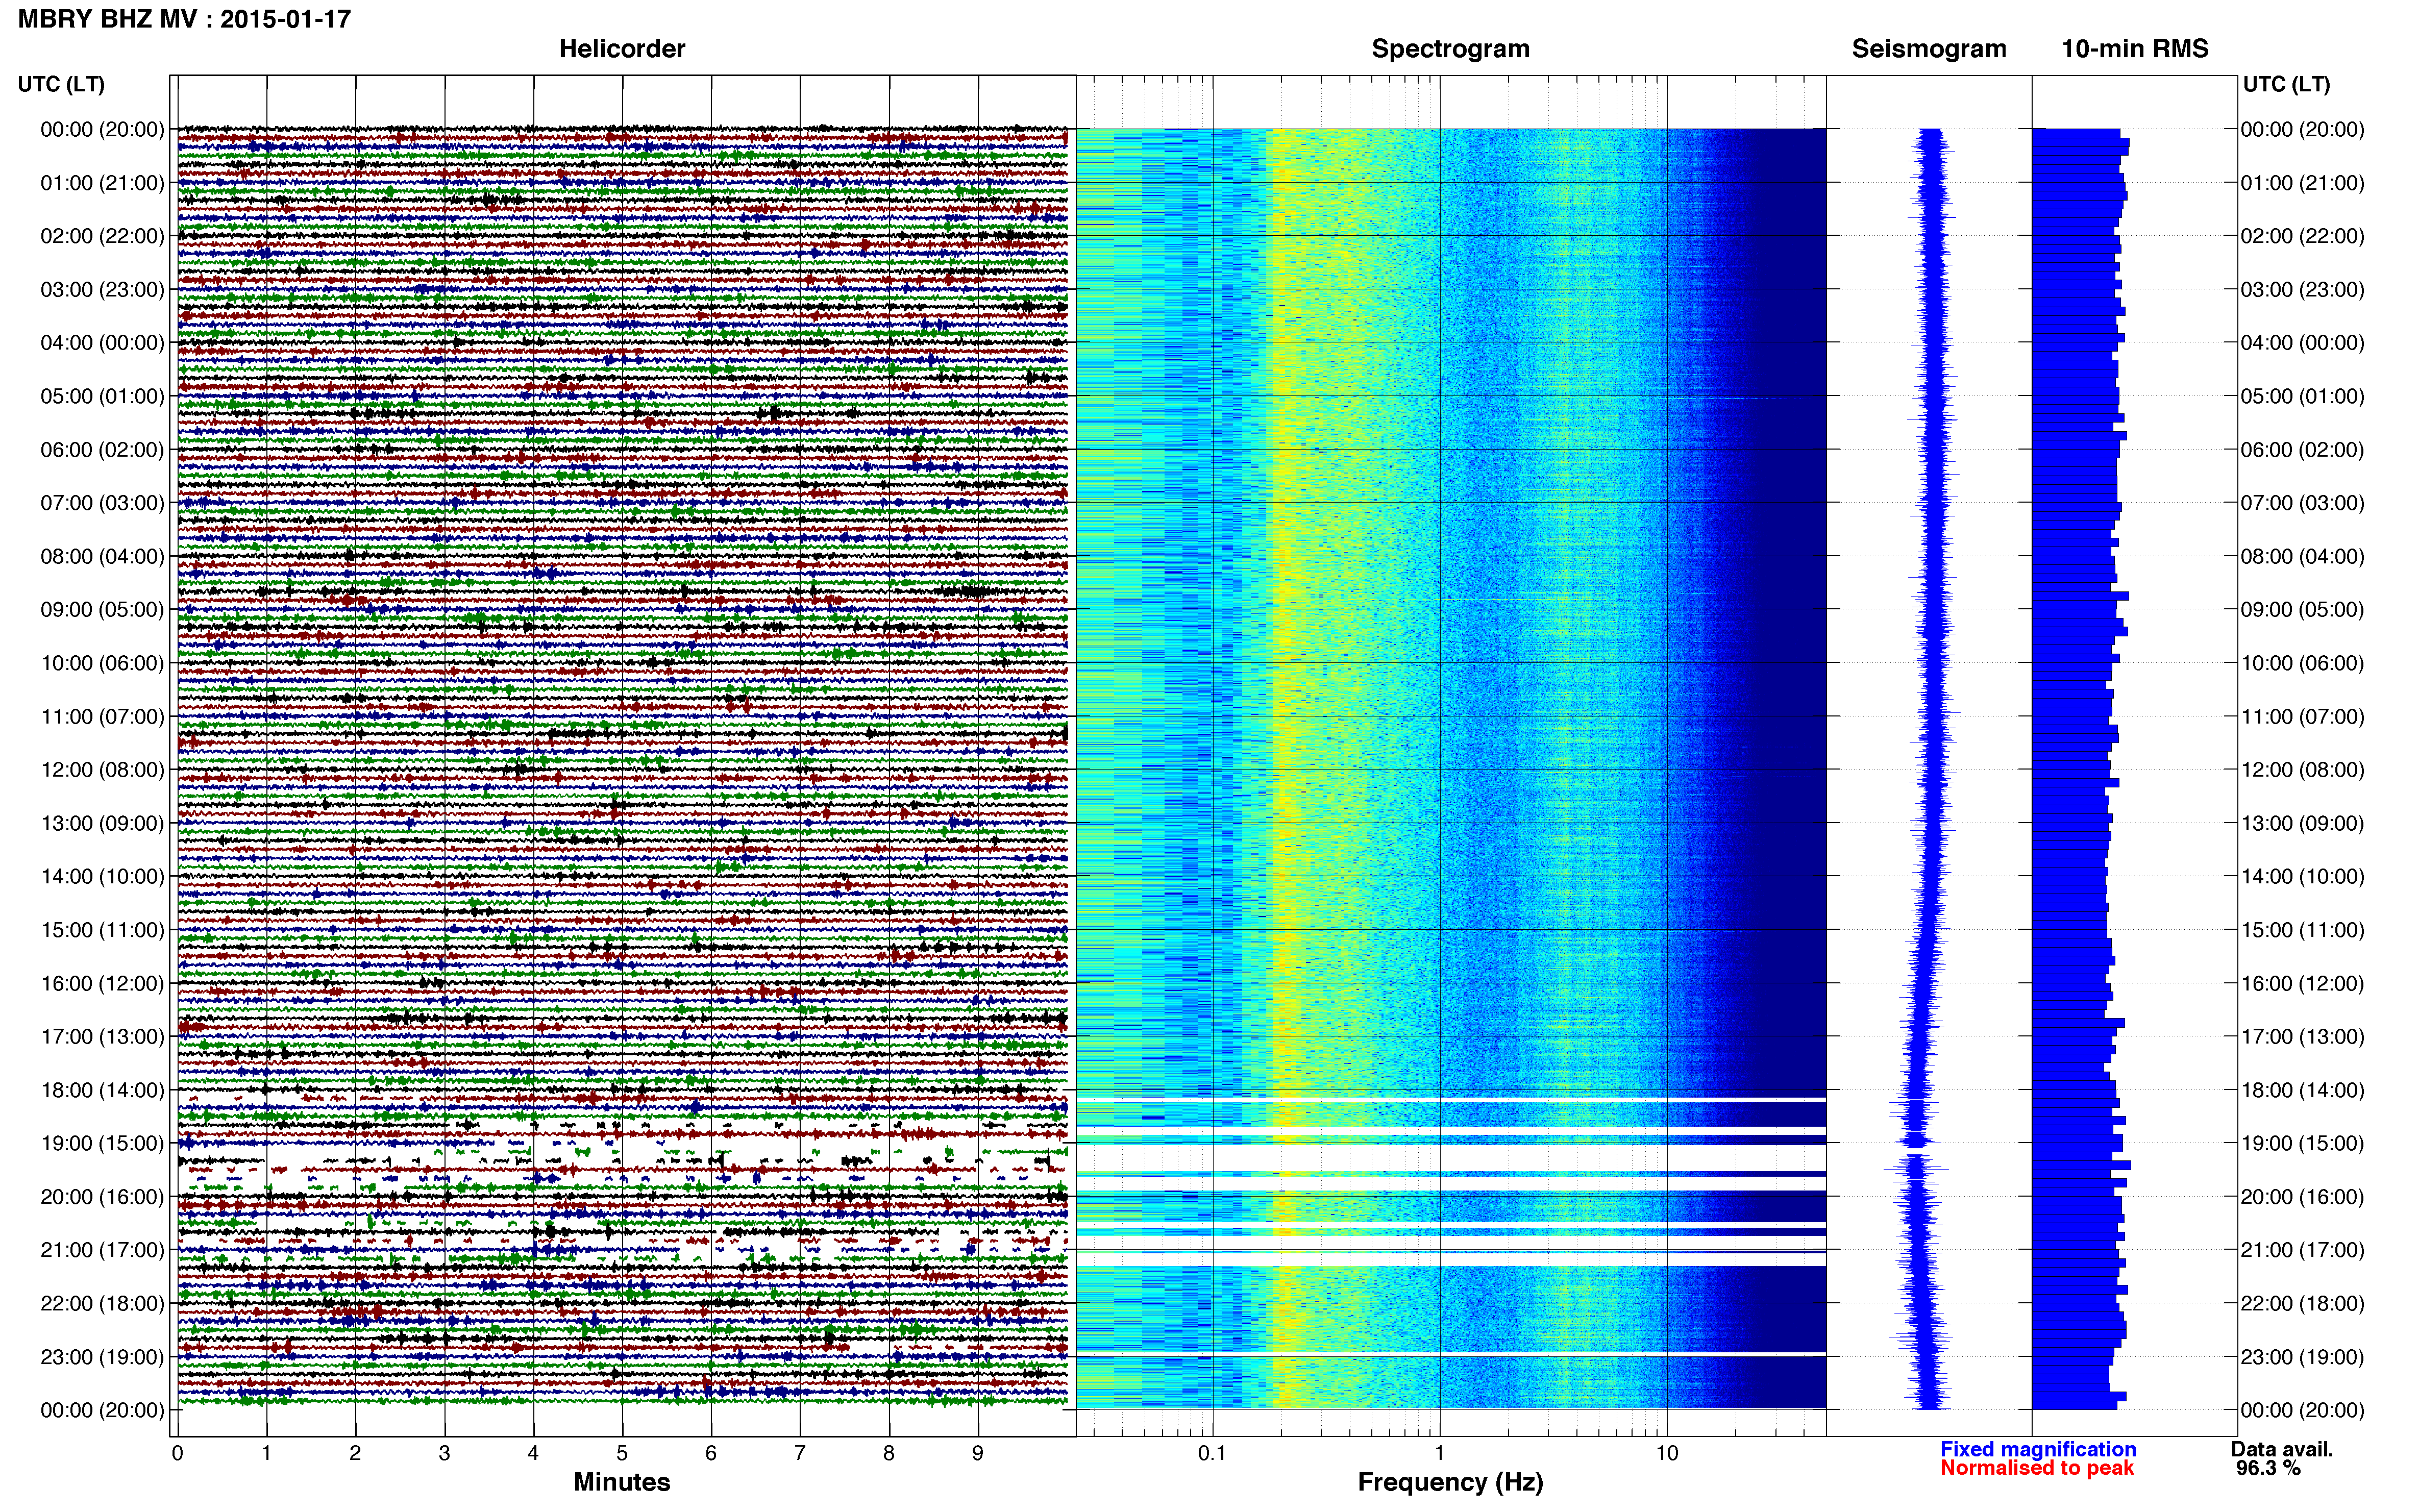This screenshot has width=2419, height=1512.
Task: Click the 'Data avail.' label
Action: coord(2282,1449)
